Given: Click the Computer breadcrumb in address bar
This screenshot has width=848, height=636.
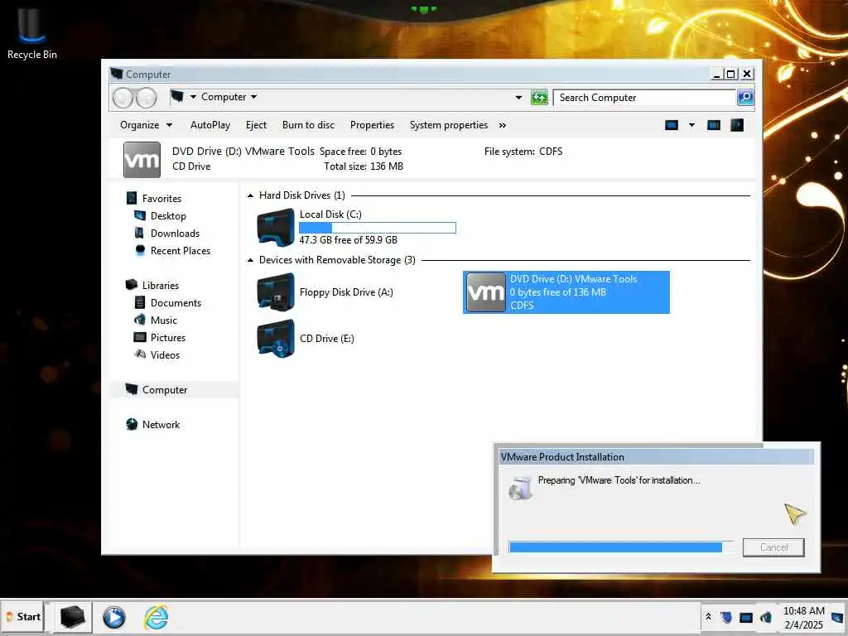Looking at the screenshot, I should point(224,97).
